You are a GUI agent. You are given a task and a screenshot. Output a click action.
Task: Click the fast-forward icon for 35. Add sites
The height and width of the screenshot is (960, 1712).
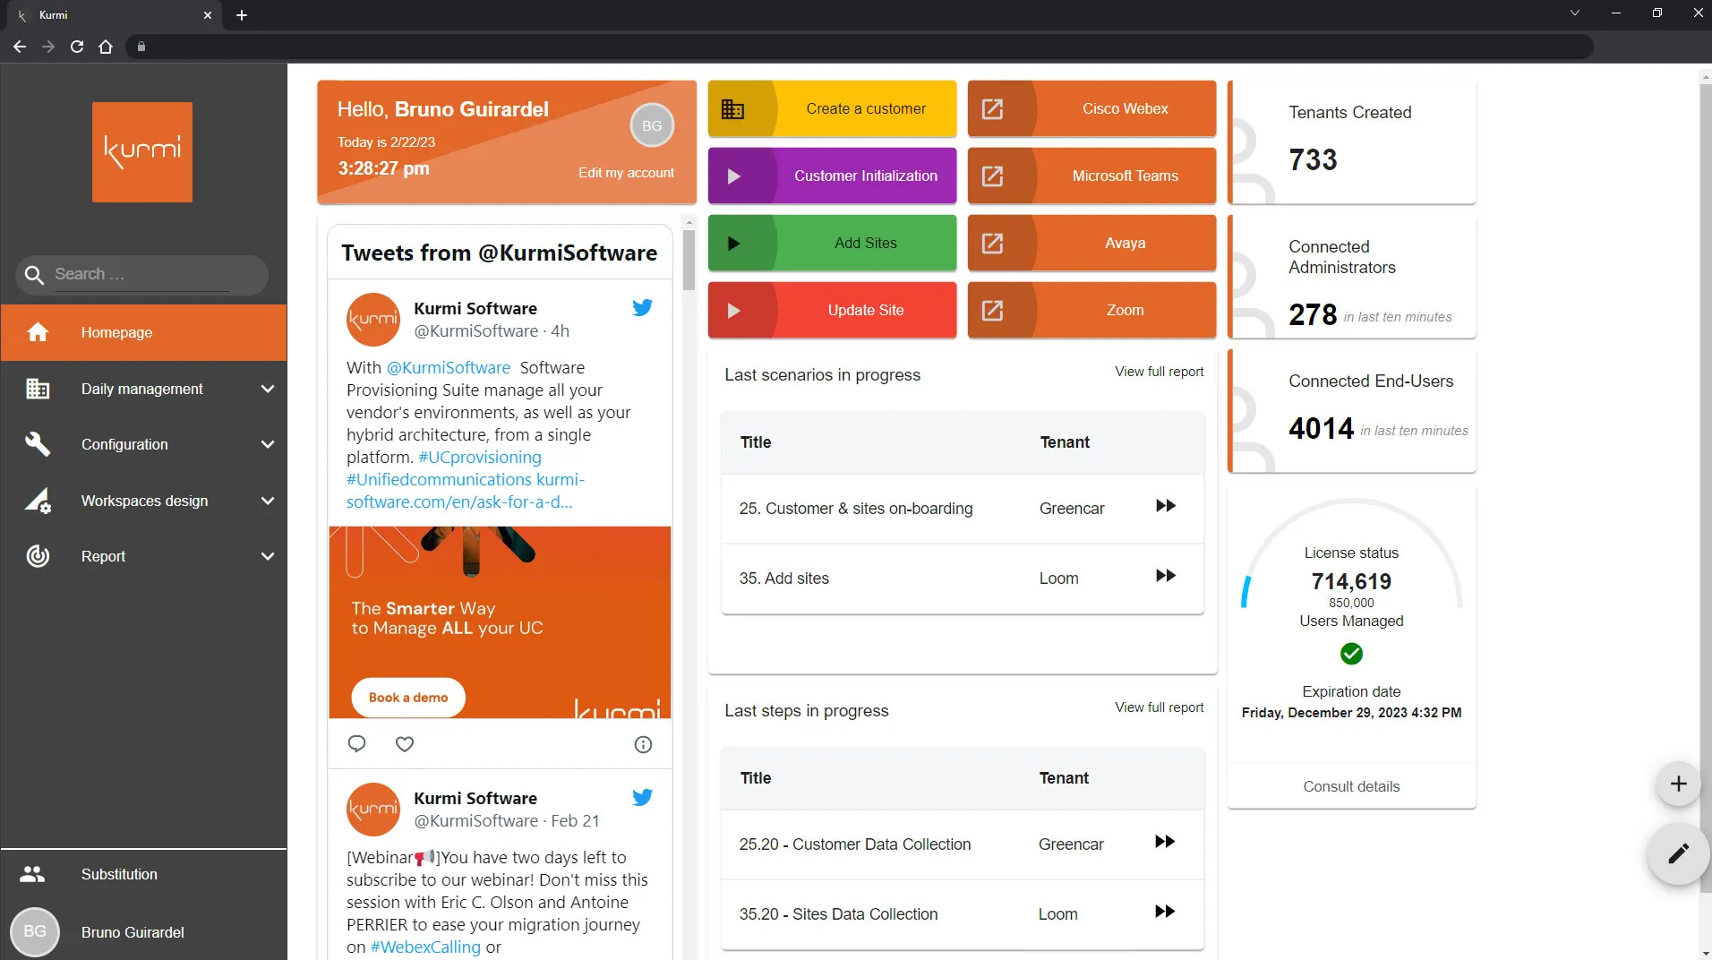coord(1165,576)
